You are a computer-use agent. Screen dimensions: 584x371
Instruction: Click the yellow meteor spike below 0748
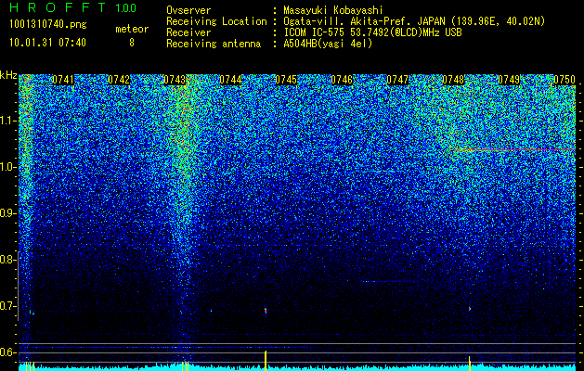(469, 364)
